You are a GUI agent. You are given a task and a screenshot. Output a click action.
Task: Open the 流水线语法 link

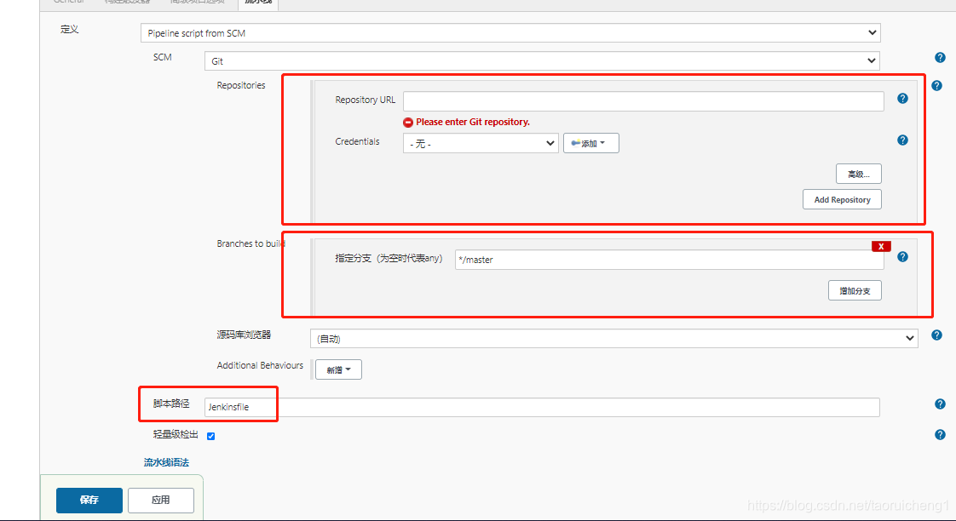click(x=166, y=462)
